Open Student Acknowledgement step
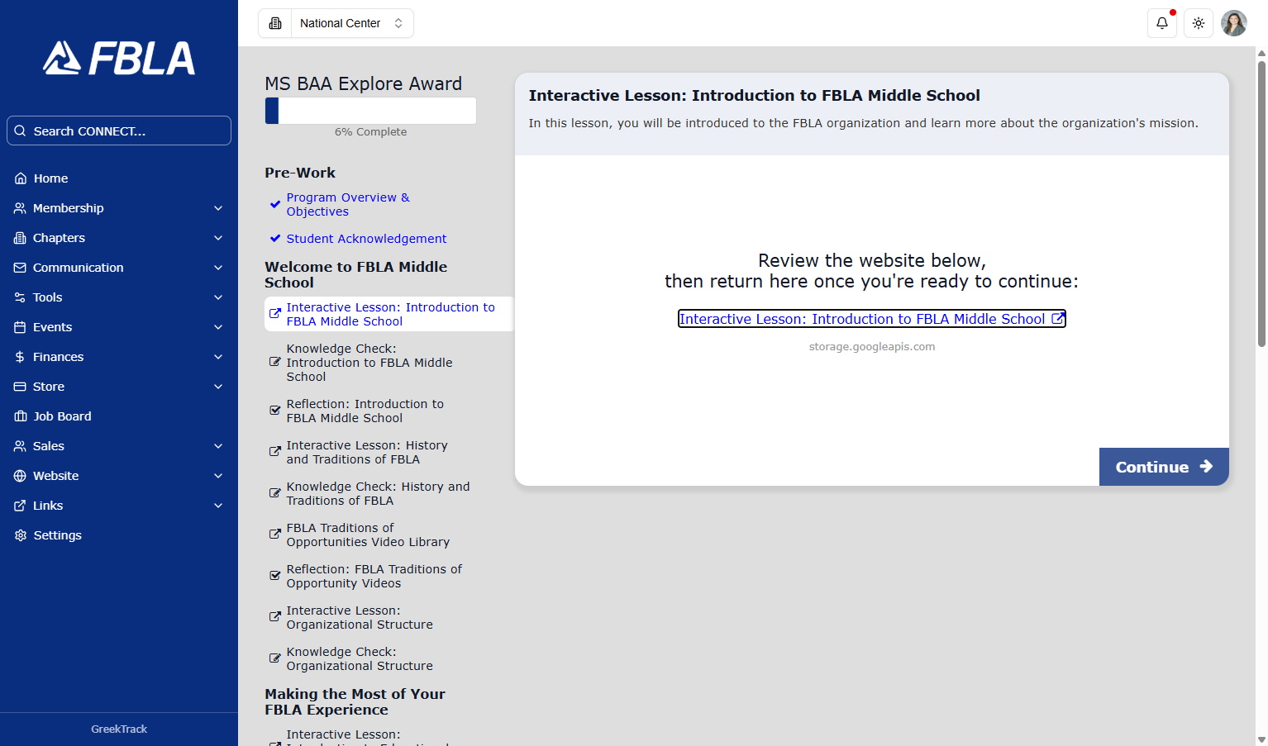Image resolution: width=1268 pixels, height=746 pixels. (x=366, y=239)
